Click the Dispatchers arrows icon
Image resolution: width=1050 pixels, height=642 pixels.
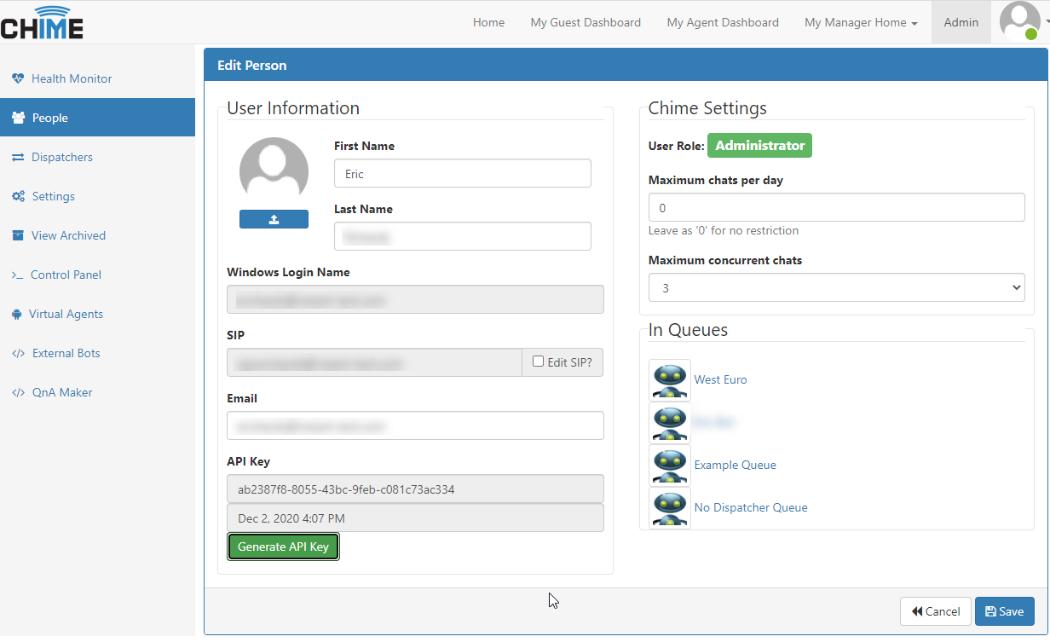[x=18, y=157]
